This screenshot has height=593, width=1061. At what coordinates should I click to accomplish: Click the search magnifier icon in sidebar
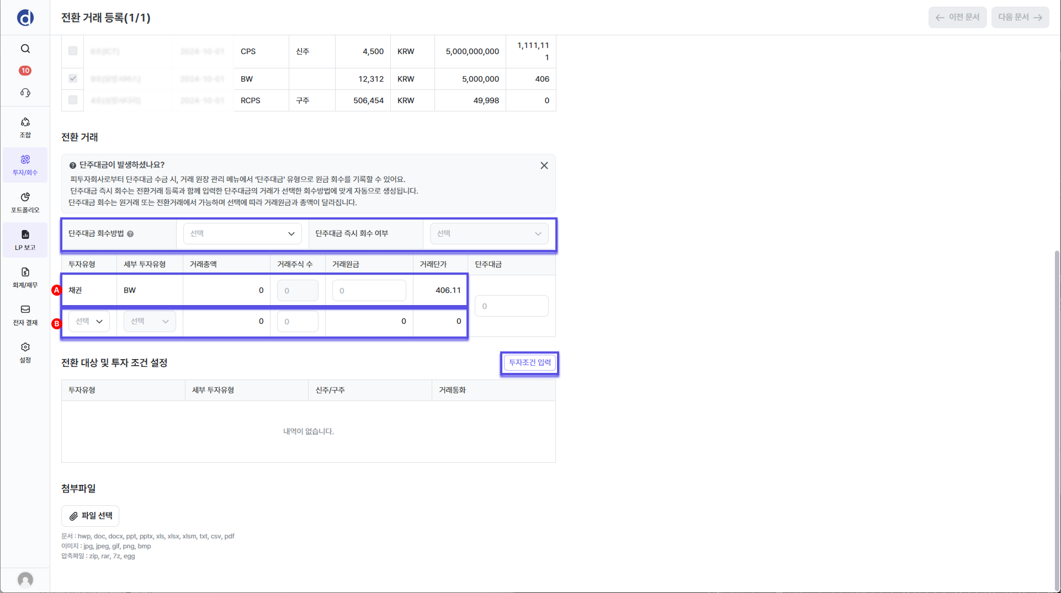[25, 49]
